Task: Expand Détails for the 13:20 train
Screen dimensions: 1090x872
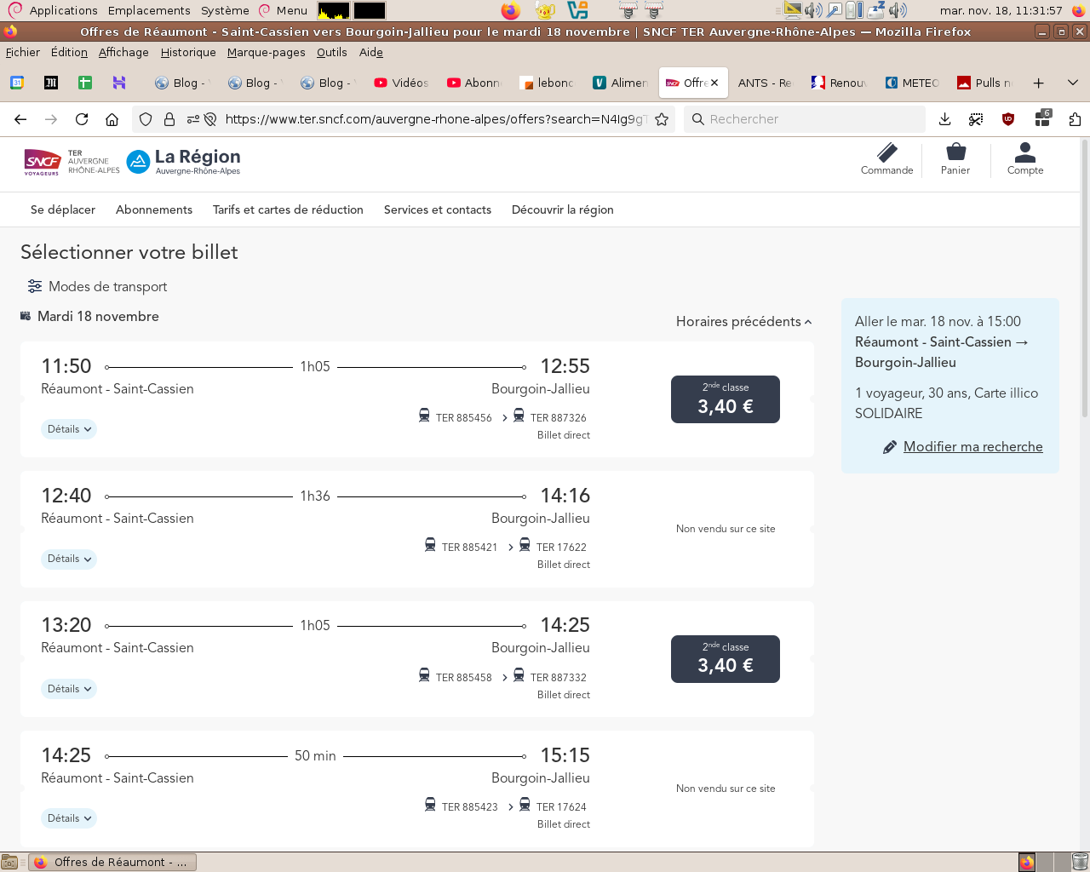Action: 69,689
